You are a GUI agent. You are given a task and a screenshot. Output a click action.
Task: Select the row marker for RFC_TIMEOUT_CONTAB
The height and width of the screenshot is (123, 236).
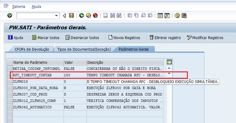click(10, 75)
